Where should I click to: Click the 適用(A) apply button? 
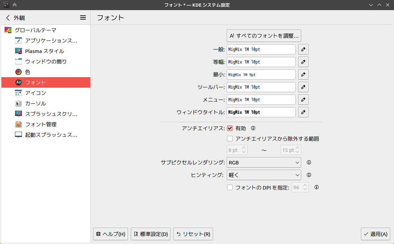coord(376,234)
